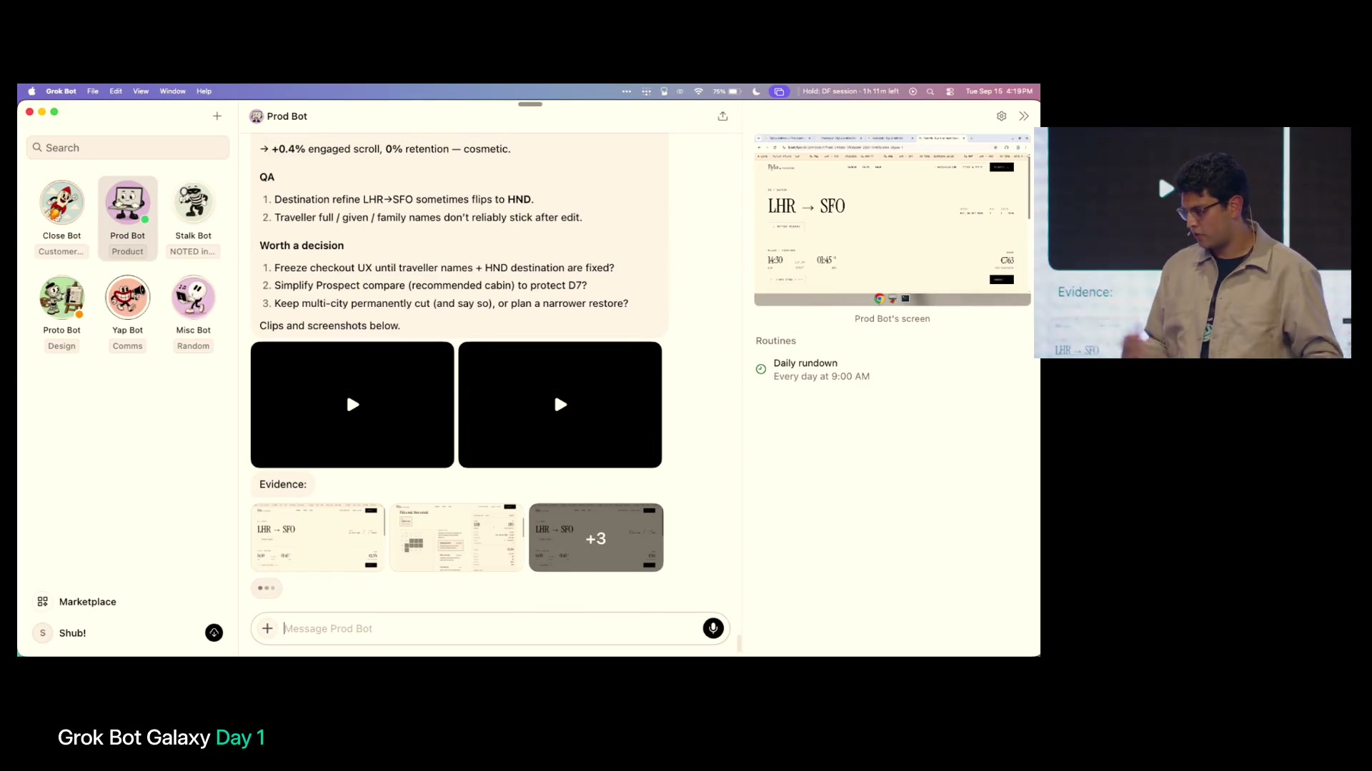Click the microphone button in message box
The height and width of the screenshot is (771, 1372).
[x=712, y=628]
